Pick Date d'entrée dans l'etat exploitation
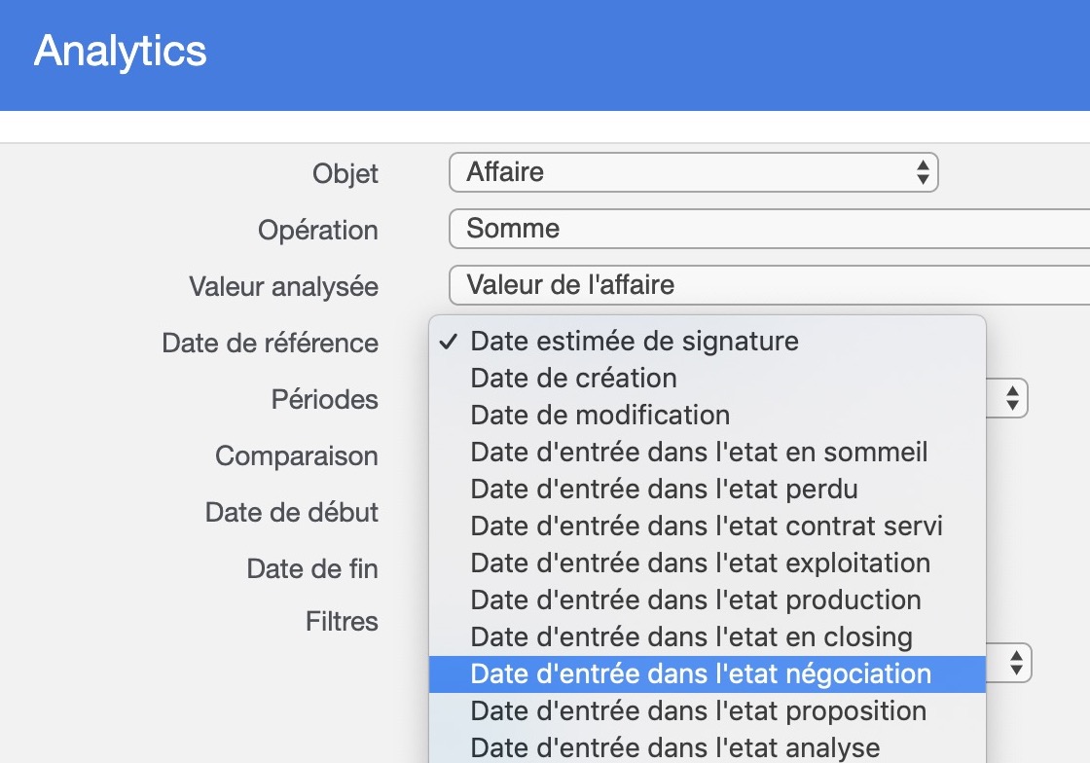 pyautogui.click(x=708, y=563)
